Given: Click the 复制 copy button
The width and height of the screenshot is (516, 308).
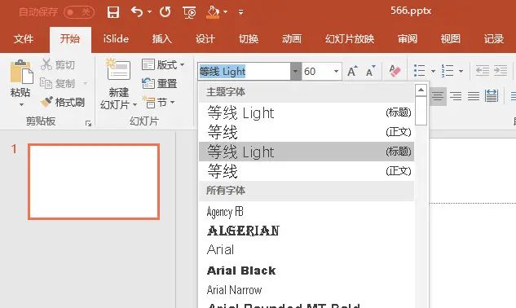Looking at the screenshot, I should point(58,83).
